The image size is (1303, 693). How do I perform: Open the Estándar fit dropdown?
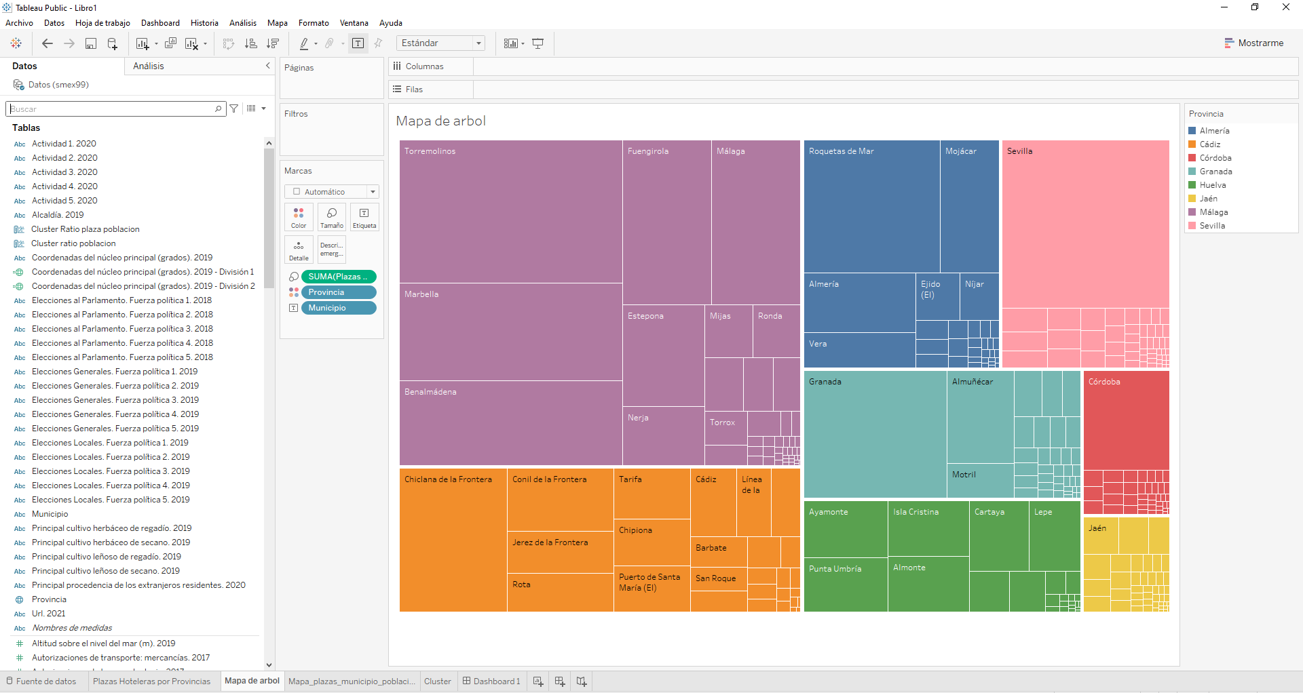(x=478, y=43)
